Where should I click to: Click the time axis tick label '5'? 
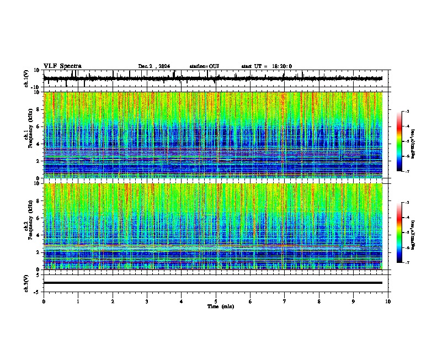point(216,302)
